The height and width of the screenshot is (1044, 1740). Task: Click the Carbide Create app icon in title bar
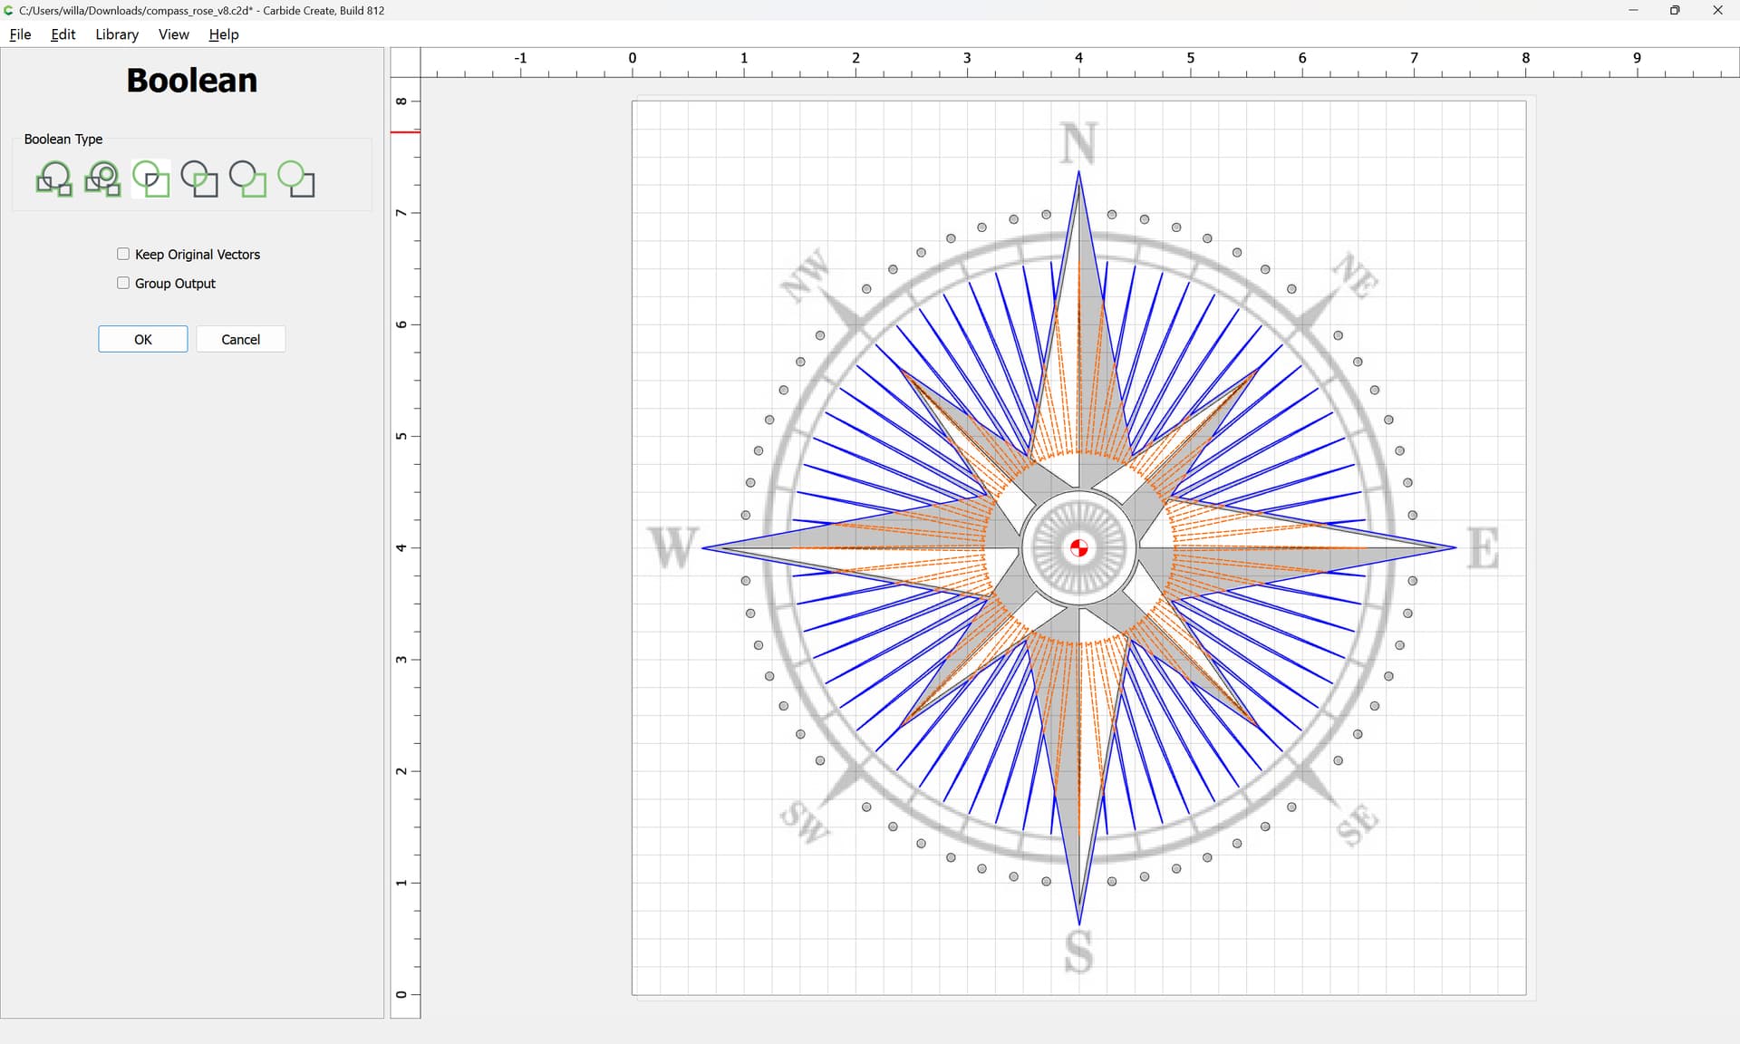pyautogui.click(x=9, y=10)
